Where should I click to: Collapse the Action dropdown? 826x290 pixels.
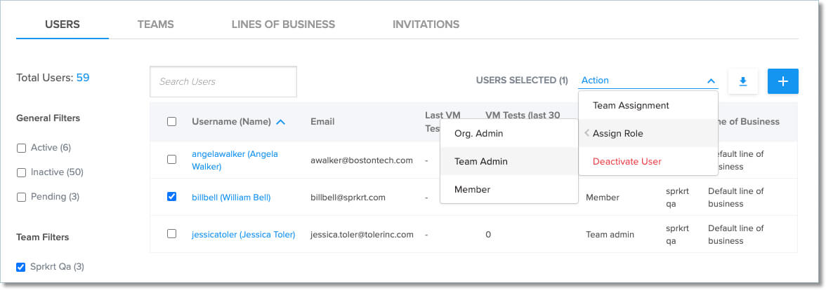(x=711, y=81)
